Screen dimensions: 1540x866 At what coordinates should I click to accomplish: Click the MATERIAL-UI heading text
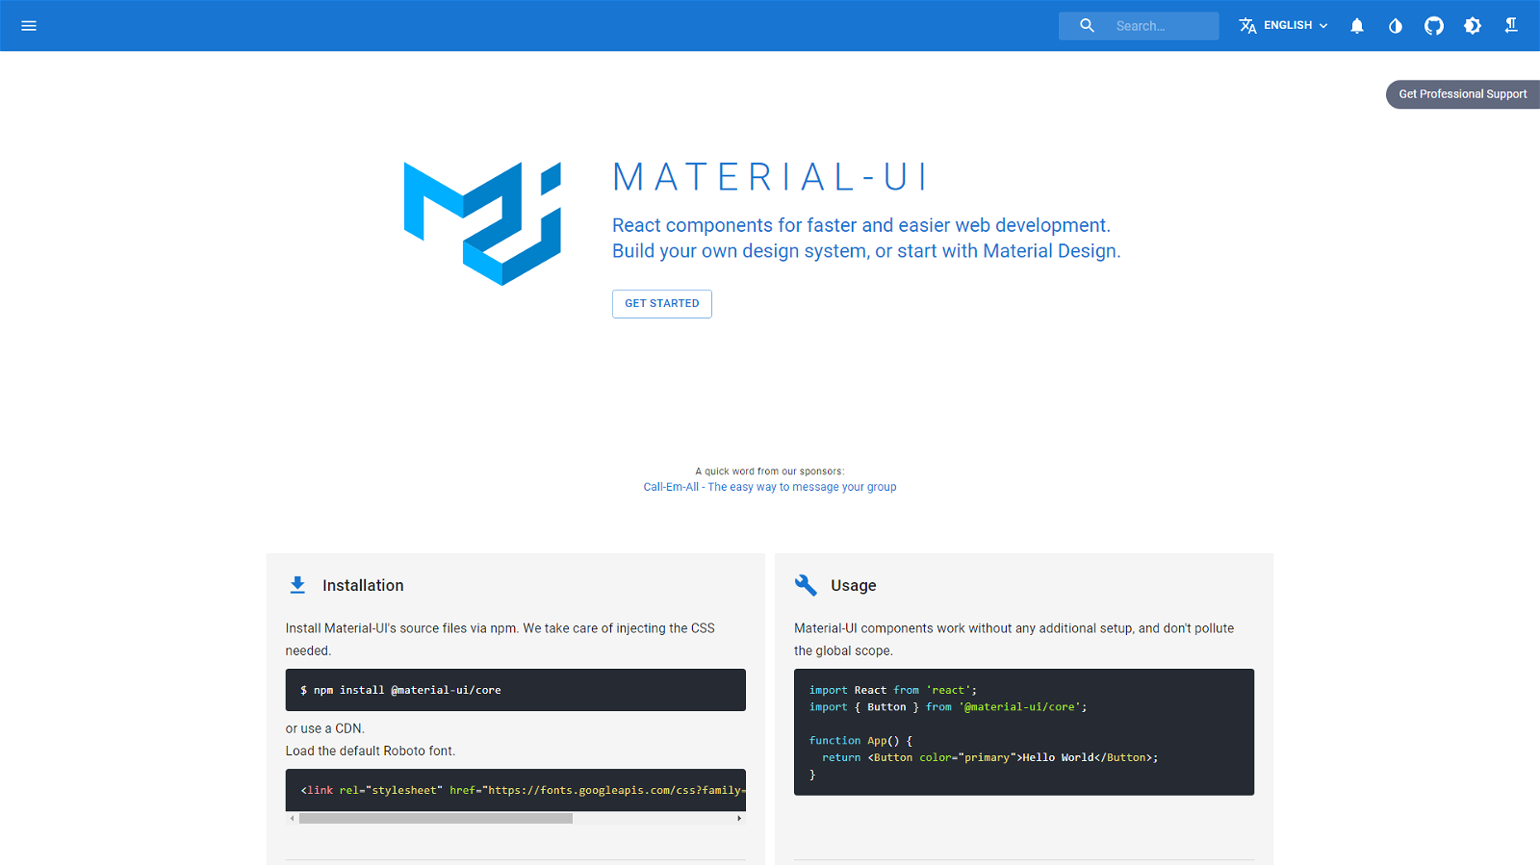tap(770, 177)
